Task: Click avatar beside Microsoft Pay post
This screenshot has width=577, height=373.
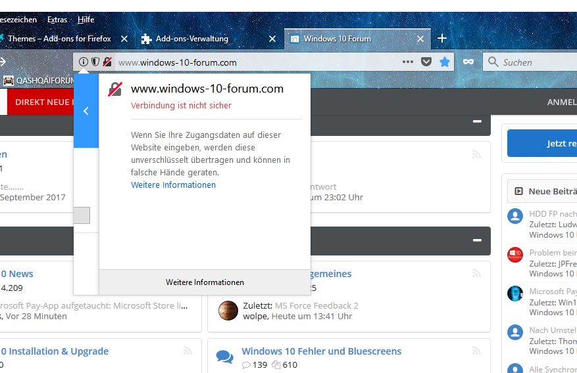Action: (515, 294)
